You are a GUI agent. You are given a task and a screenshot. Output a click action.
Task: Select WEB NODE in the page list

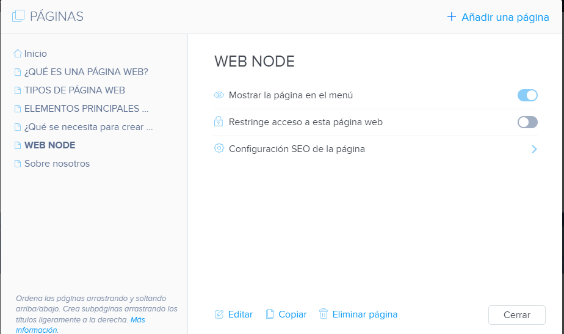50,145
